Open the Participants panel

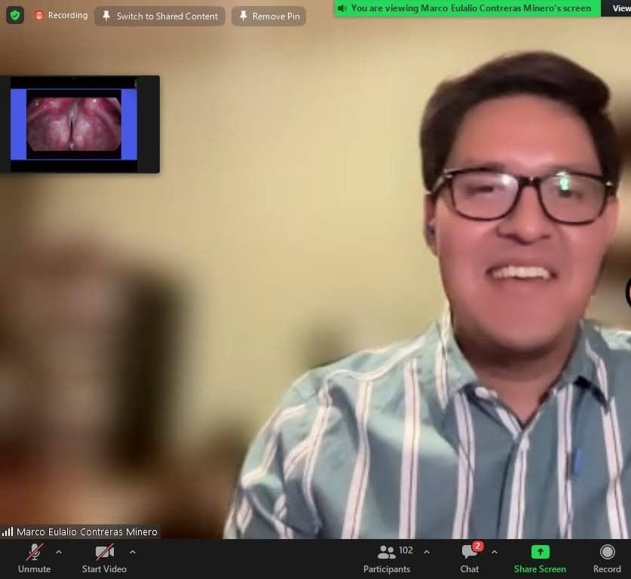387,557
